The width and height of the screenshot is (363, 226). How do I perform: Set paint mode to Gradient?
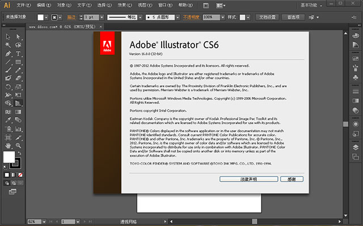14,175
